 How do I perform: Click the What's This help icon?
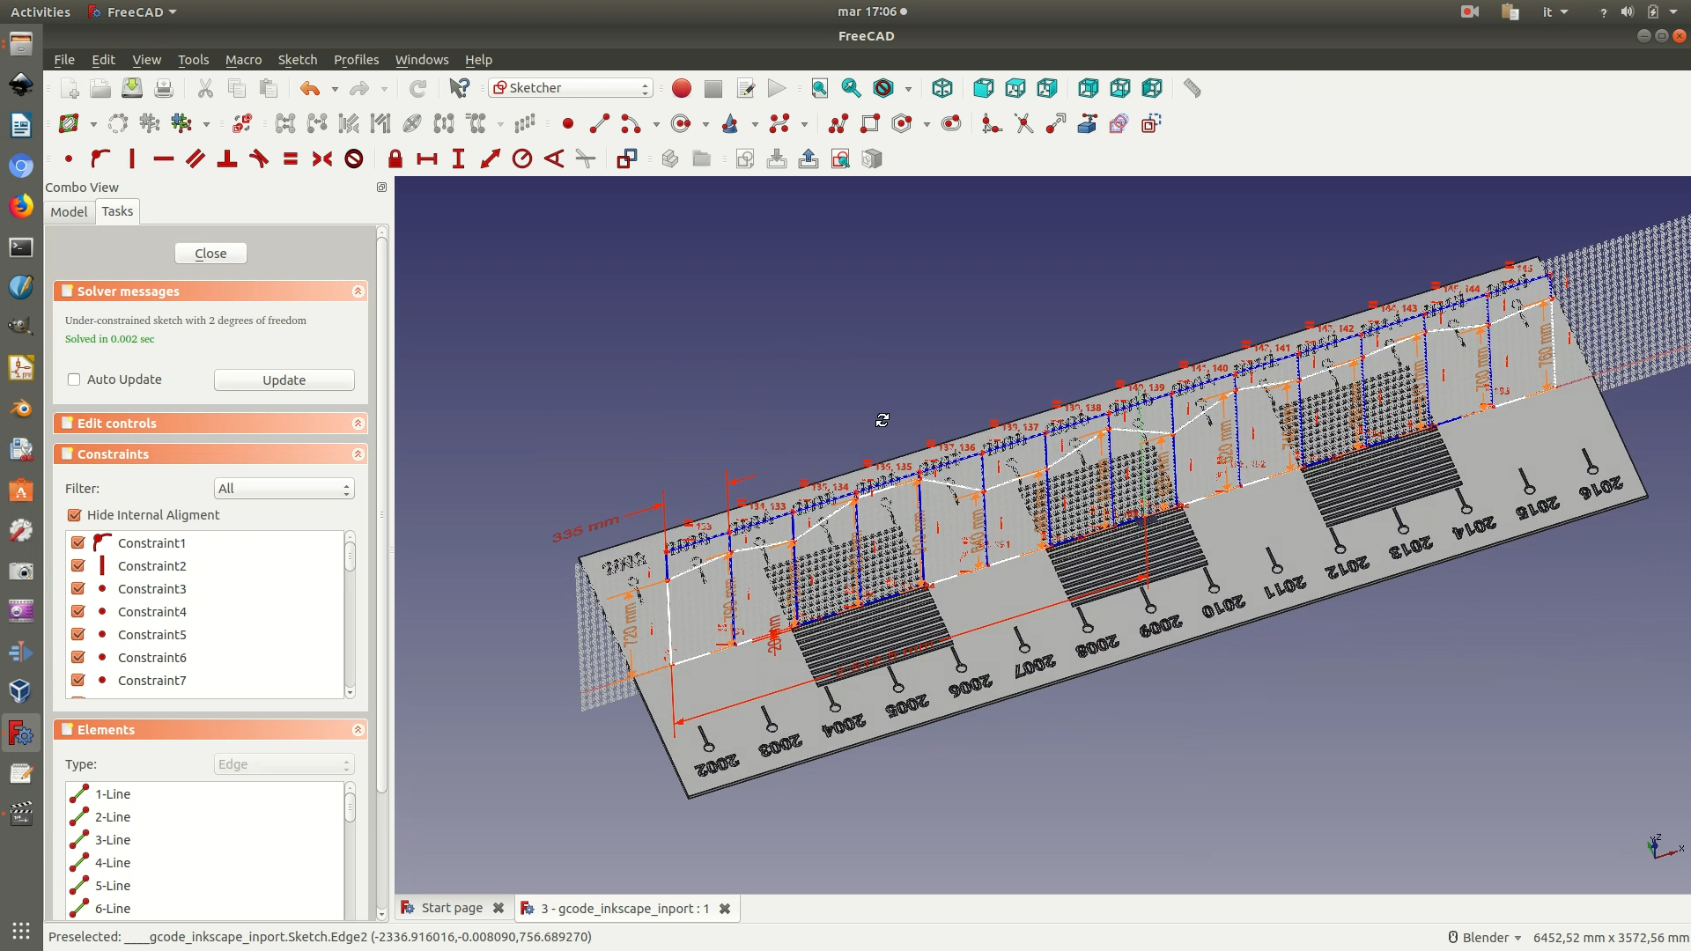click(460, 88)
